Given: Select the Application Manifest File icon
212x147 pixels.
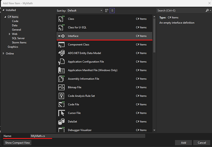Looking at the screenshot, I should tap(61, 70).
